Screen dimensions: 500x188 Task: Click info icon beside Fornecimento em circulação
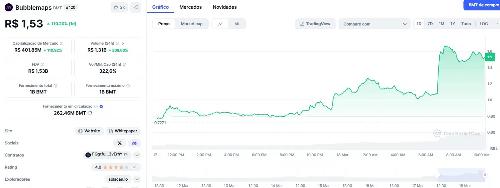96,106
